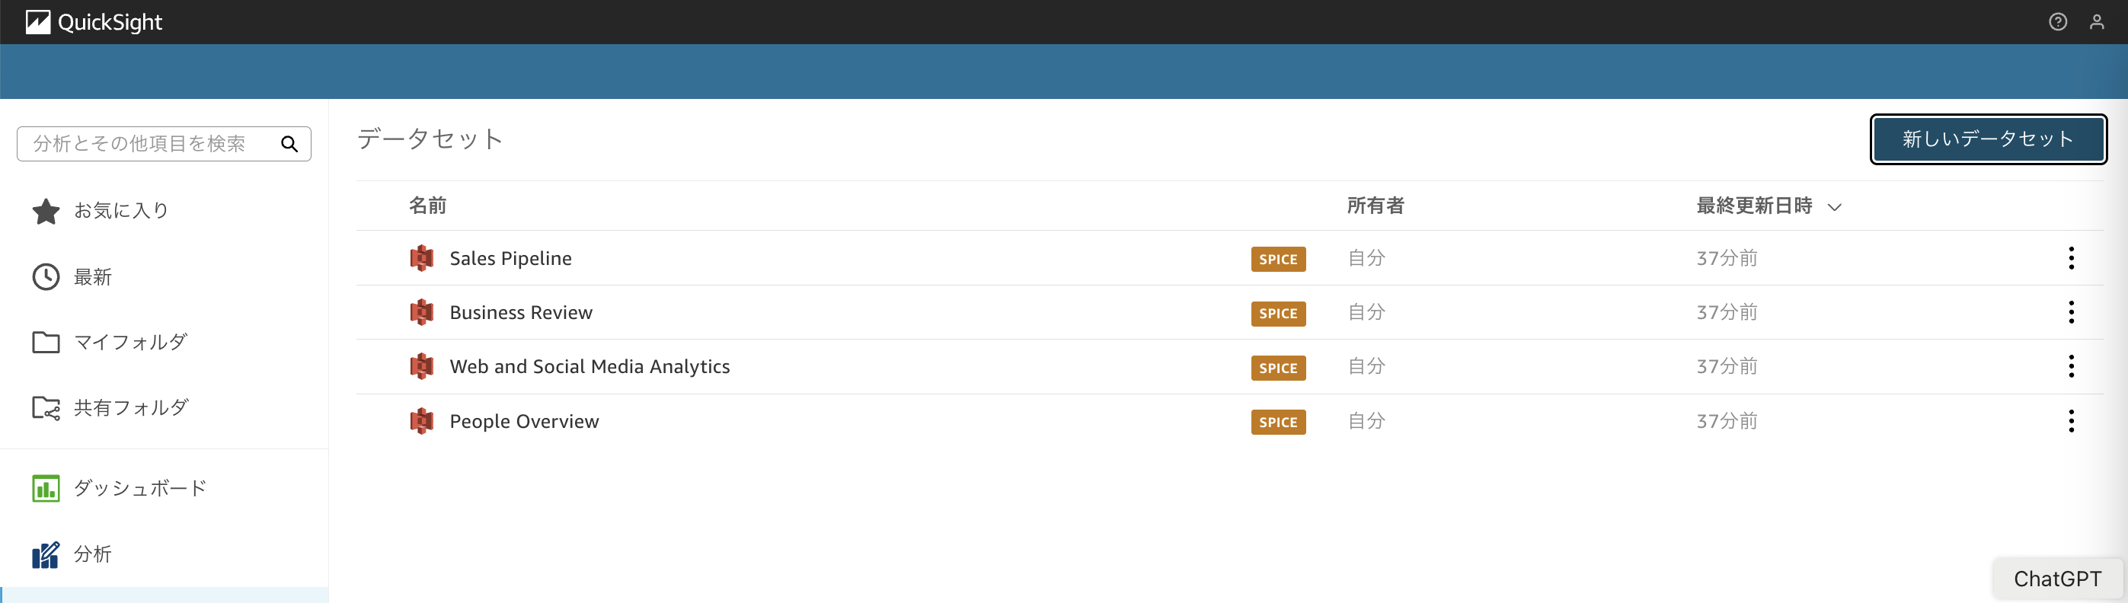The height and width of the screenshot is (603, 2128).
Task: Click the green ダッシュボード chart icon
Action: click(x=46, y=488)
